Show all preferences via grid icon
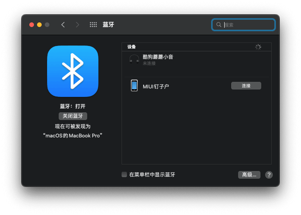 [93, 25]
